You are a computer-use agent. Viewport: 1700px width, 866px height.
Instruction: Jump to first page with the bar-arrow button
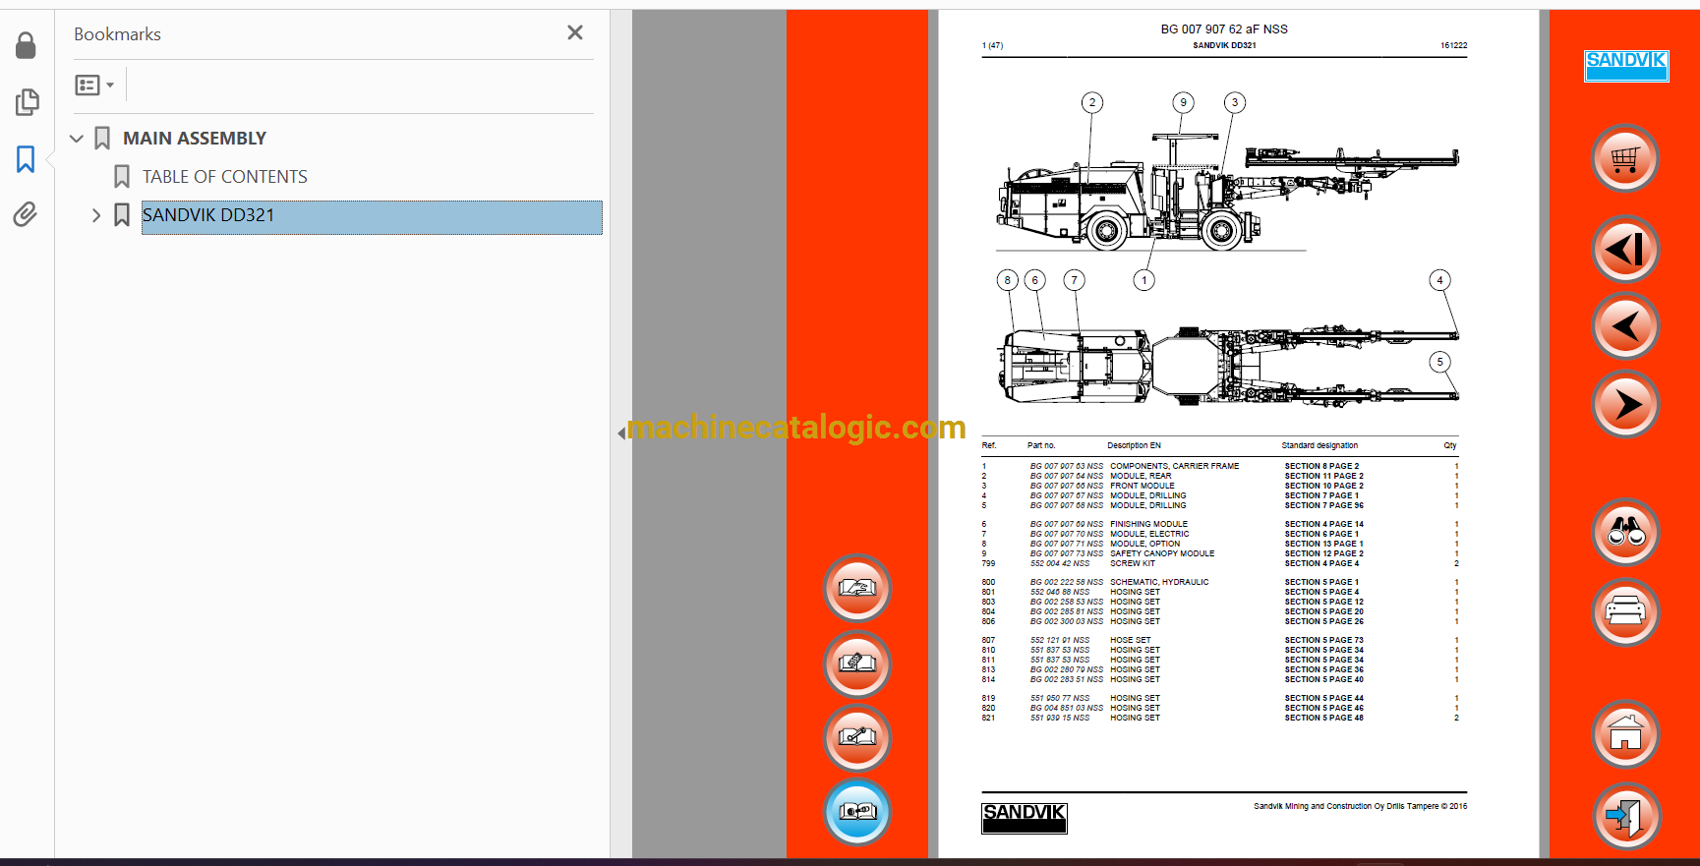pyautogui.click(x=1625, y=250)
